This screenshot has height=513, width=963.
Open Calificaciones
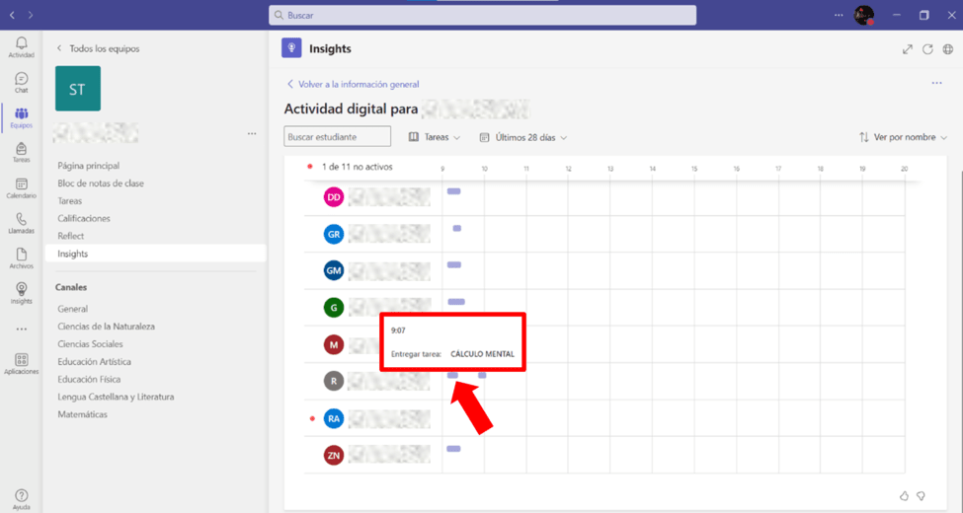(84, 218)
